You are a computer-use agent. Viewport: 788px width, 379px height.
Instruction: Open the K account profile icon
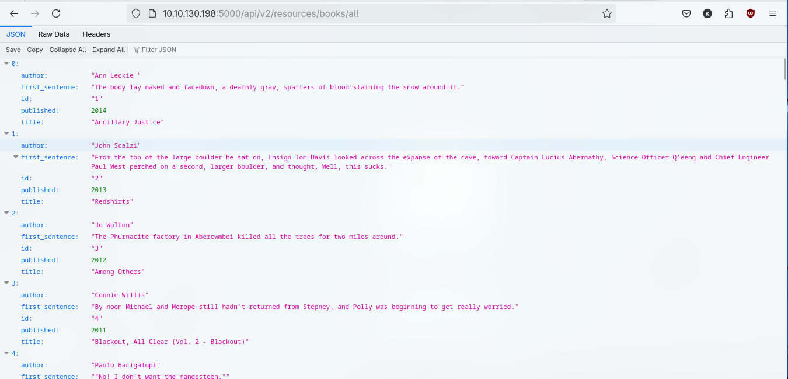click(707, 13)
